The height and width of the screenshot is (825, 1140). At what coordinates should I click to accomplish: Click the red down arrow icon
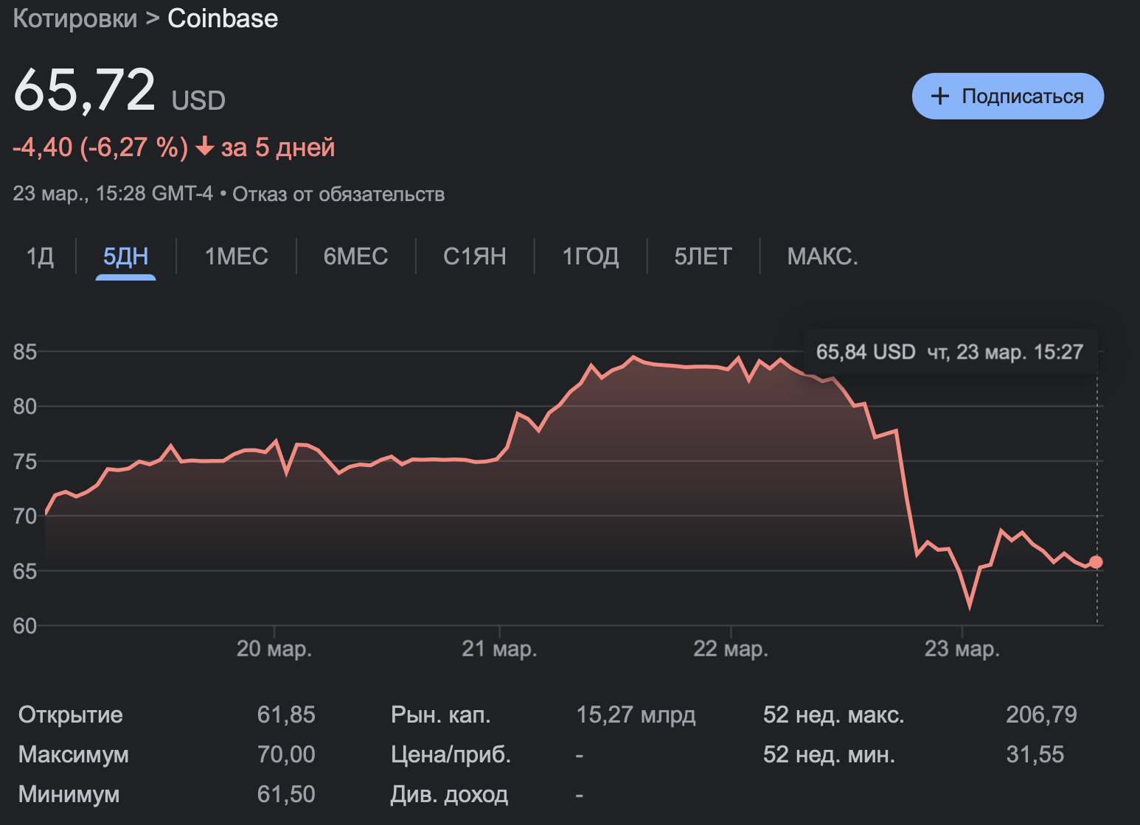(x=205, y=147)
